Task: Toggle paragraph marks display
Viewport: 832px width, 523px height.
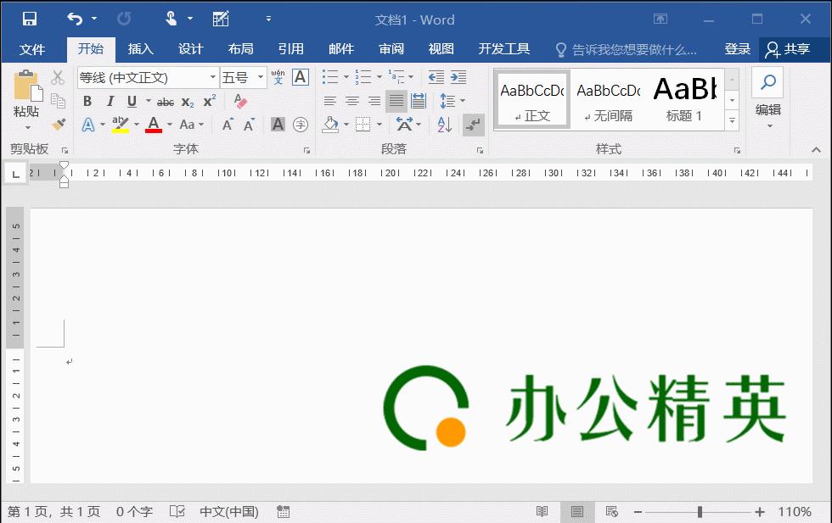Action: point(473,125)
